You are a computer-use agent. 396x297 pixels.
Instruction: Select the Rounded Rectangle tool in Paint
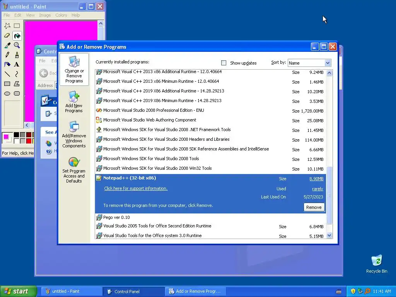point(17,94)
